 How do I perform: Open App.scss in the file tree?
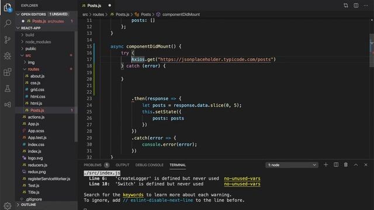pos(36,131)
